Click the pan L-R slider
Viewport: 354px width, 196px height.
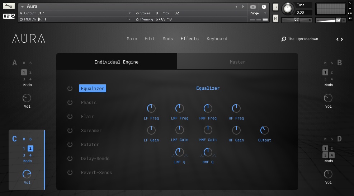pyautogui.click(x=297, y=20)
